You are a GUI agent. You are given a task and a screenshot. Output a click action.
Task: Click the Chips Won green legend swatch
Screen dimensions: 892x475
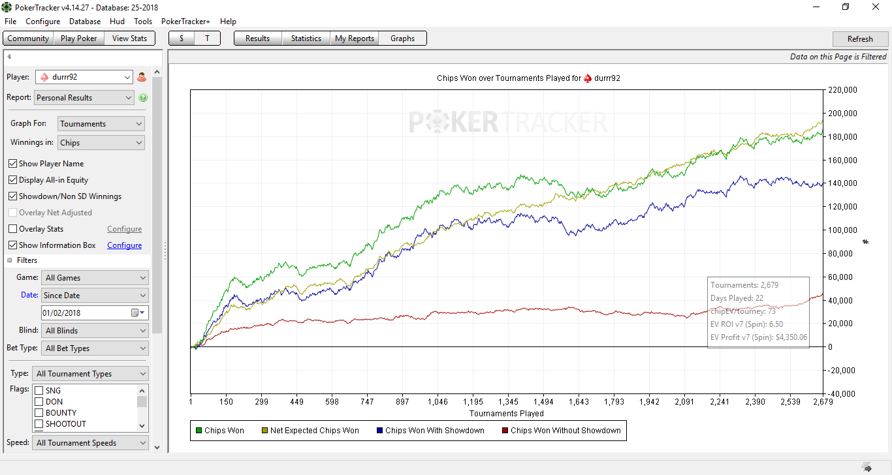pyautogui.click(x=199, y=431)
